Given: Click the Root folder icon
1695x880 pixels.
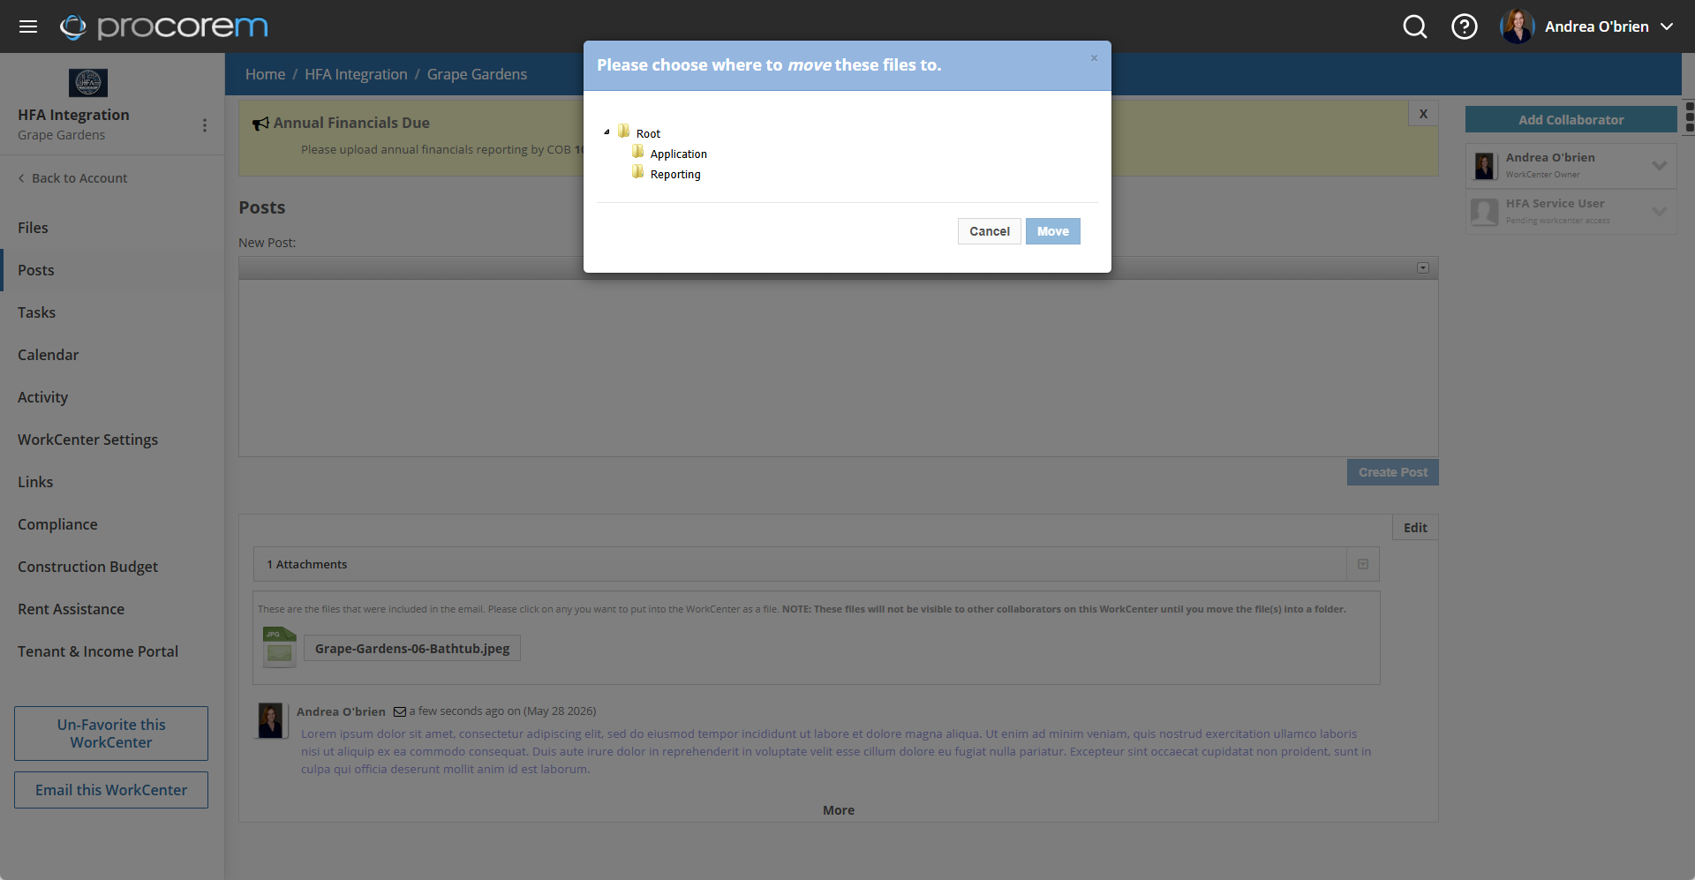Looking at the screenshot, I should [624, 132].
